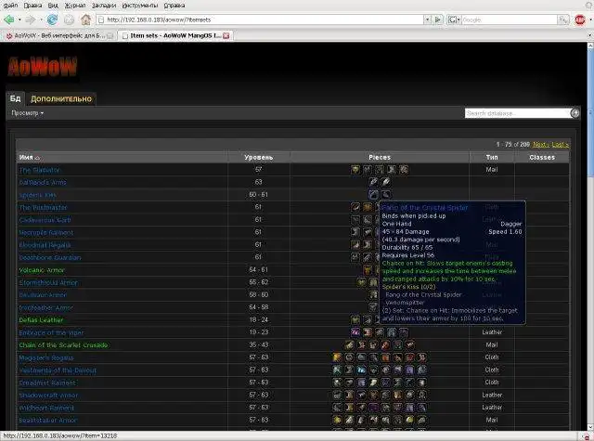Close the Item sets tab with red X
The width and height of the screenshot is (594, 441).
226,35
